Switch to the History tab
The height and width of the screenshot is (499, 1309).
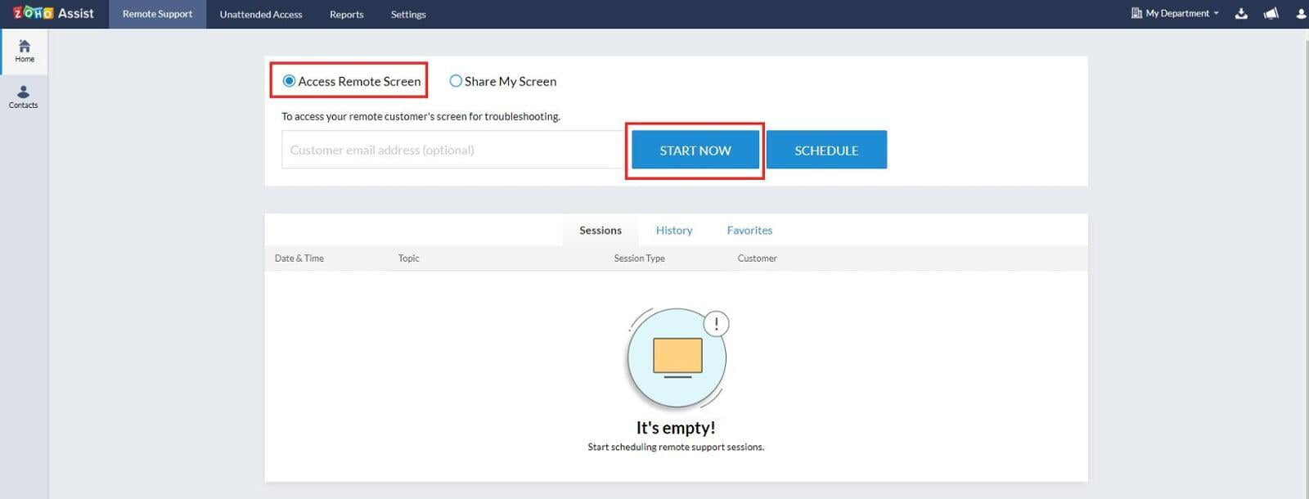pos(674,231)
